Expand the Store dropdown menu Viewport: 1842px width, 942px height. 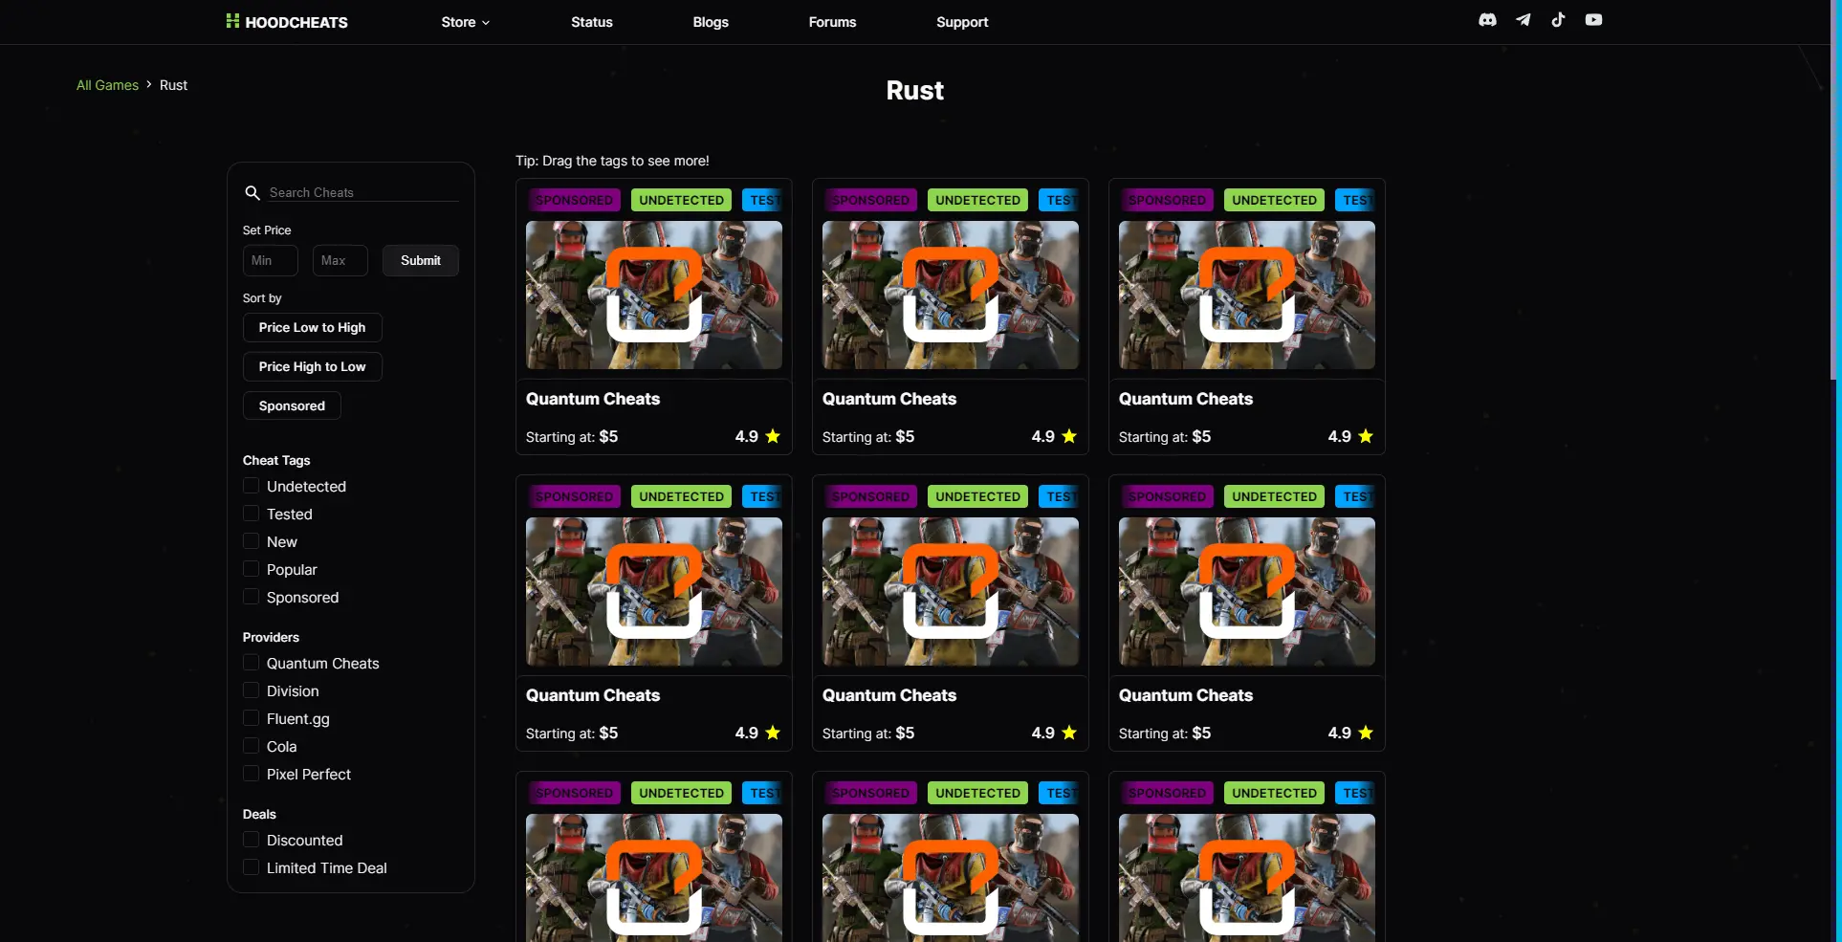(465, 22)
